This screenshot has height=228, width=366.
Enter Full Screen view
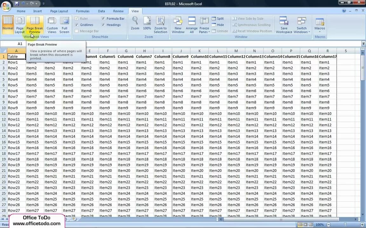64,25
